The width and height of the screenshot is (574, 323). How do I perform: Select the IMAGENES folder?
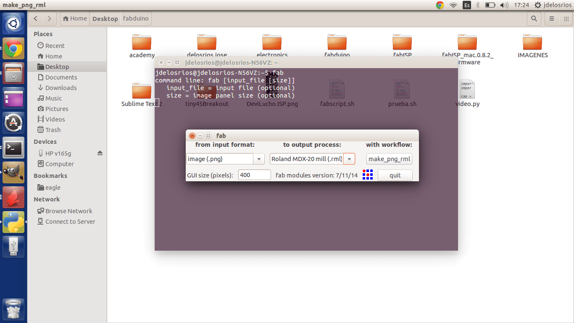click(x=532, y=45)
